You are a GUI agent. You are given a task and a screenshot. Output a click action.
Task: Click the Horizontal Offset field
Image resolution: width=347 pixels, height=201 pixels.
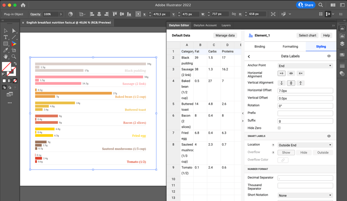(x=305, y=90)
